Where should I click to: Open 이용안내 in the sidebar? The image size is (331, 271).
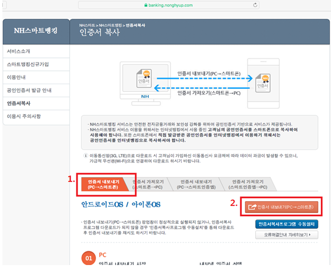coord(36,78)
